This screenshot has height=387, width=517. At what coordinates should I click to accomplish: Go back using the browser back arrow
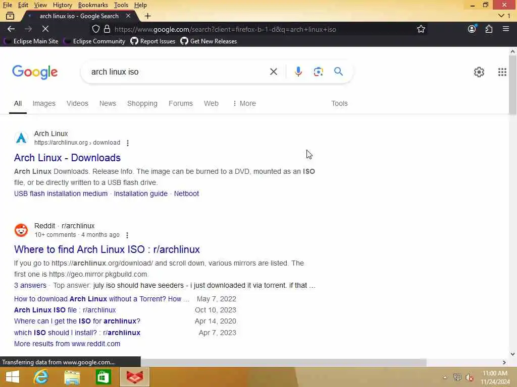click(11, 29)
